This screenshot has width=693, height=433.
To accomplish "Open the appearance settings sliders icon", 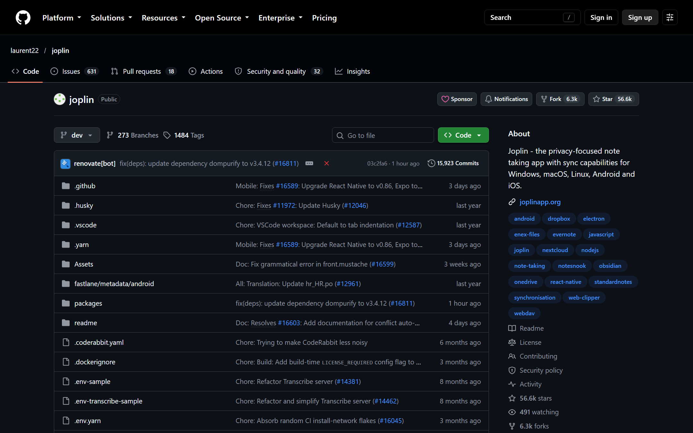I will tap(670, 17).
